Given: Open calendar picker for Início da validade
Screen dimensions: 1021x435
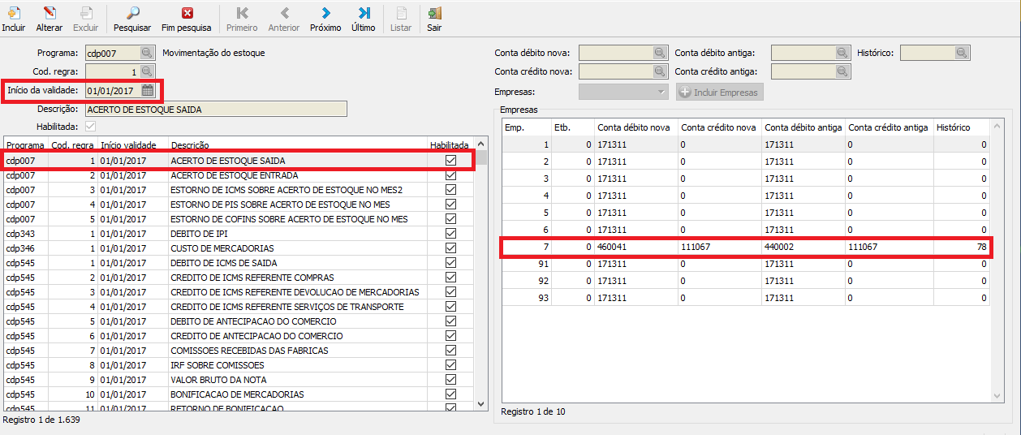Looking at the screenshot, I should pos(147,90).
